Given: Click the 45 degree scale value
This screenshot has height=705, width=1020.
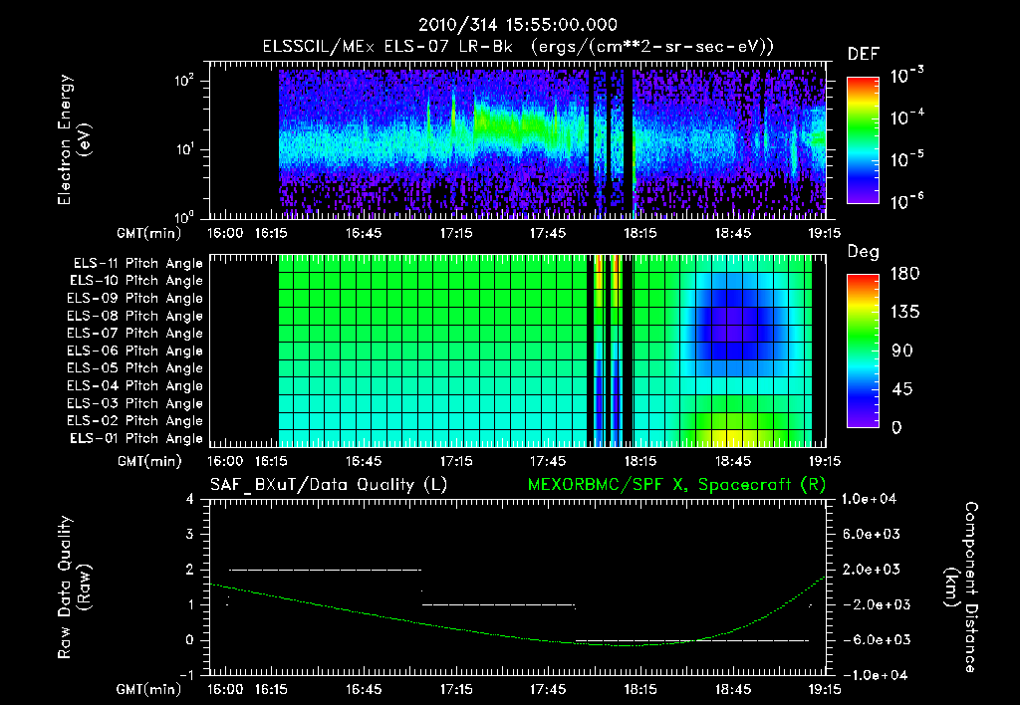Looking at the screenshot, I should point(900,389).
